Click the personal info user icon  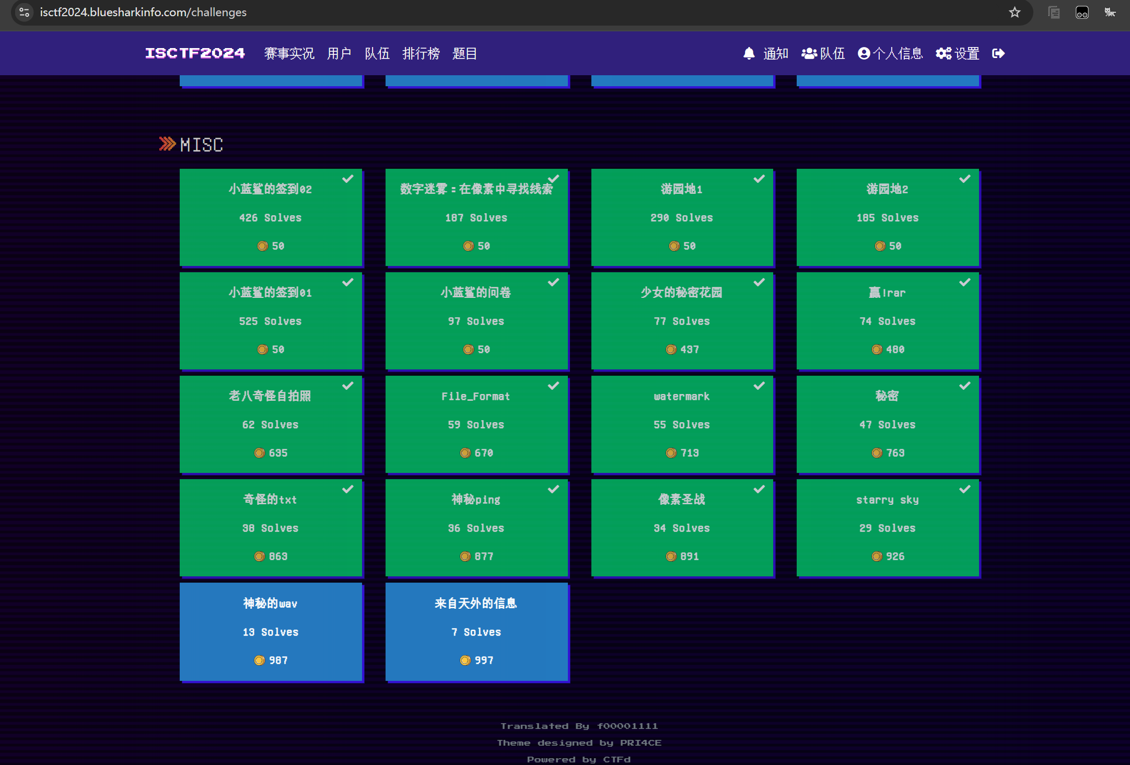[864, 53]
